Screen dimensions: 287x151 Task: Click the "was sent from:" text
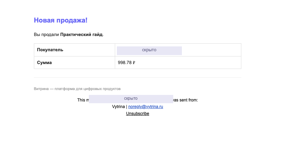pyautogui.click(x=186, y=100)
